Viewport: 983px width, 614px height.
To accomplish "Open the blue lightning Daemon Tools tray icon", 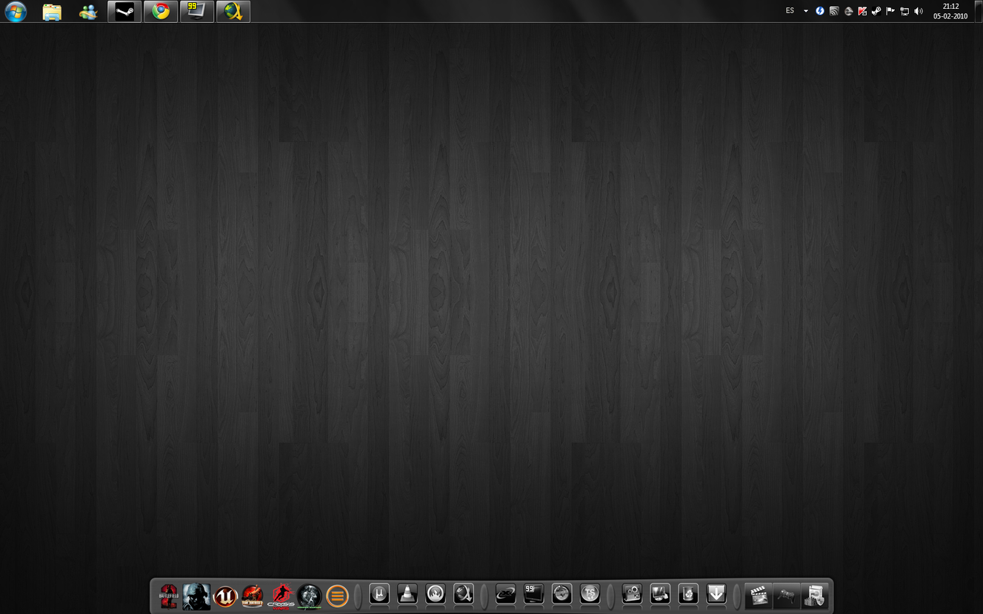I will pyautogui.click(x=820, y=11).
